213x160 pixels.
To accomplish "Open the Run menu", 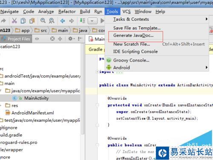I will coord(98,11).
